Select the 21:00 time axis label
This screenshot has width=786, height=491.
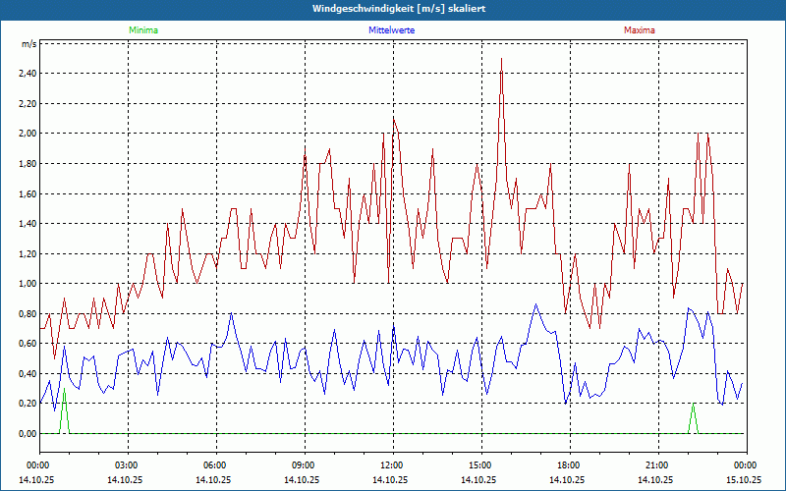click(x=656, y=465)
